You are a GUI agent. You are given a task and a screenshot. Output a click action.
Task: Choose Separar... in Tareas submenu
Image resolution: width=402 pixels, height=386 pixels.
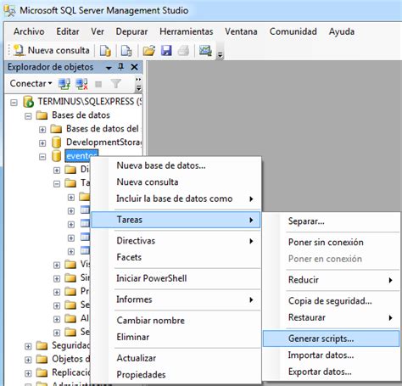click(331, 221)
